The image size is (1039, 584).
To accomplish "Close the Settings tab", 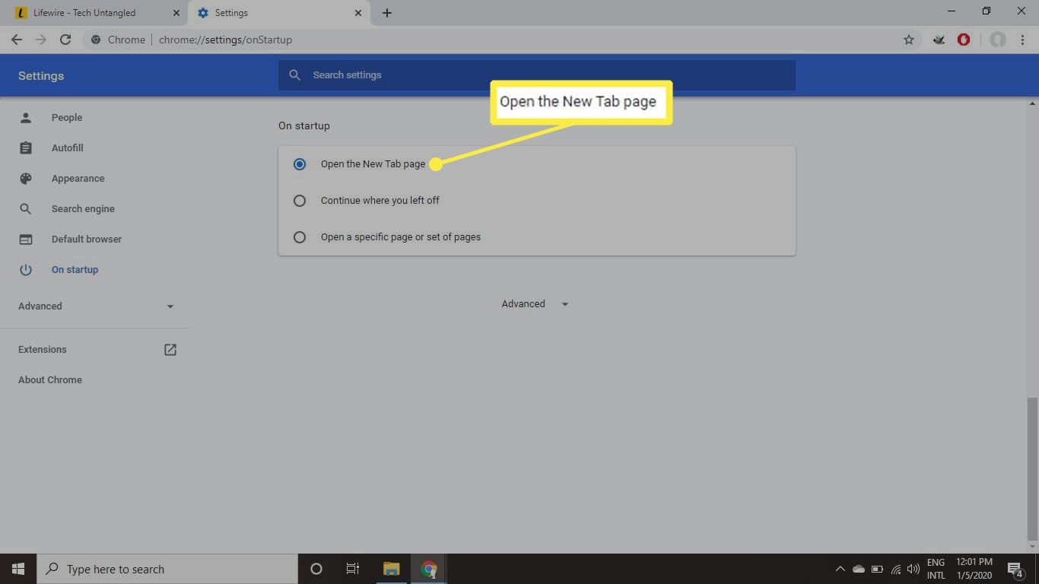I will [x=358, y=13].
